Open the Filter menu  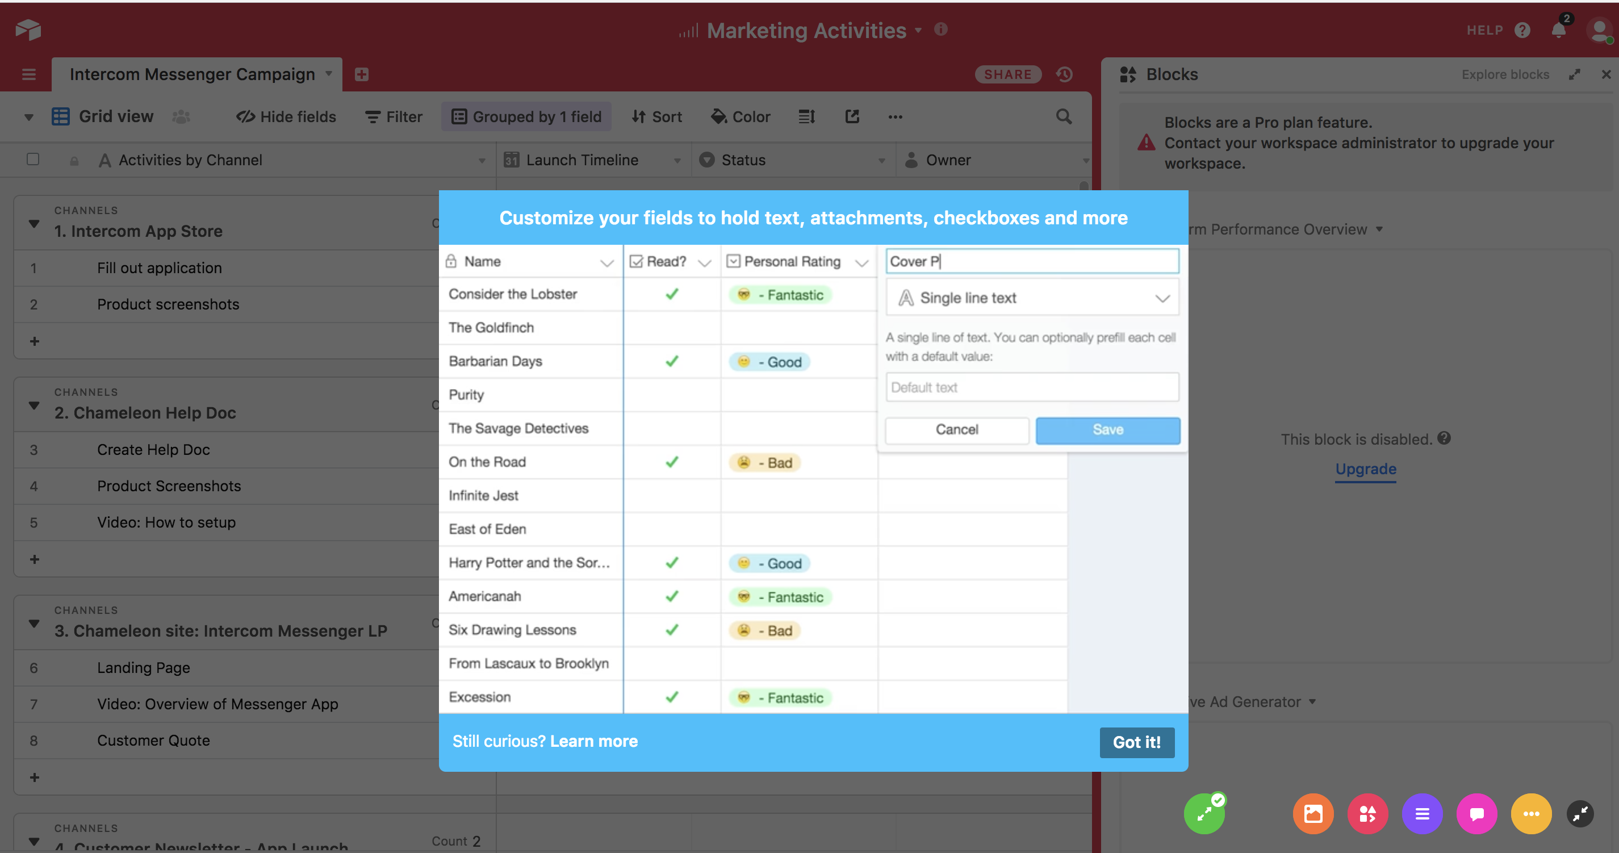[394, 117]
